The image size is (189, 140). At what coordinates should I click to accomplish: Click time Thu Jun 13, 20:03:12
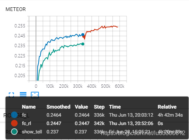tap(131, 115)
